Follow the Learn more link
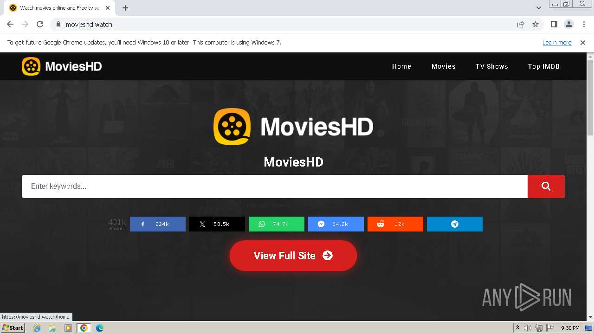594x334 pixels. tap(557, 43)
